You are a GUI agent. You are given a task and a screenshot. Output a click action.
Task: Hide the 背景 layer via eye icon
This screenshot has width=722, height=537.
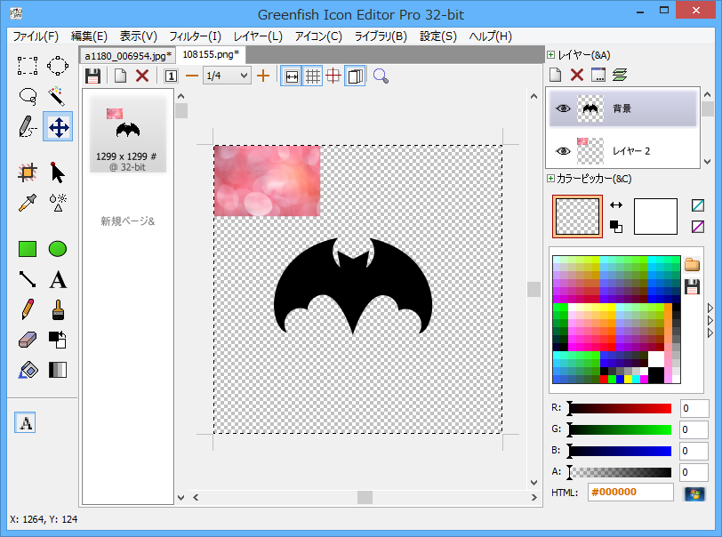[563, 108]
